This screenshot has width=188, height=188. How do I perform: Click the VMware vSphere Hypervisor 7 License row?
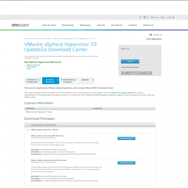tap(90, 112)
